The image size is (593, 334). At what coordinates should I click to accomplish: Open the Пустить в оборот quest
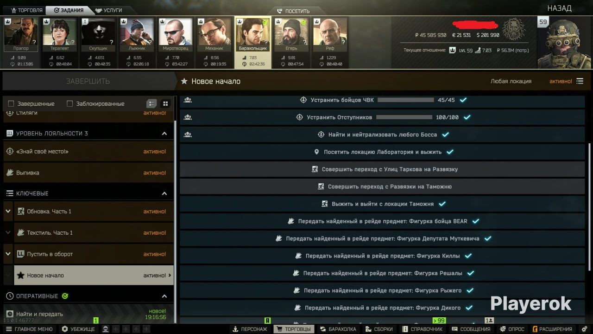tap(94, 254)
